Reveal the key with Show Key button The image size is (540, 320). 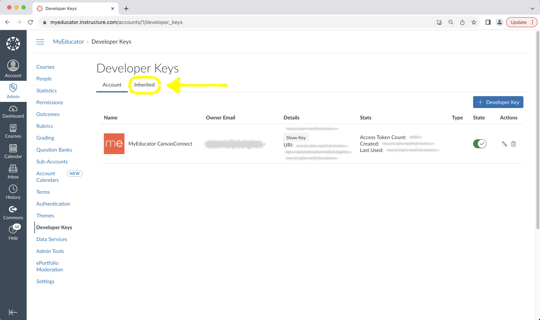coord(296,138)
